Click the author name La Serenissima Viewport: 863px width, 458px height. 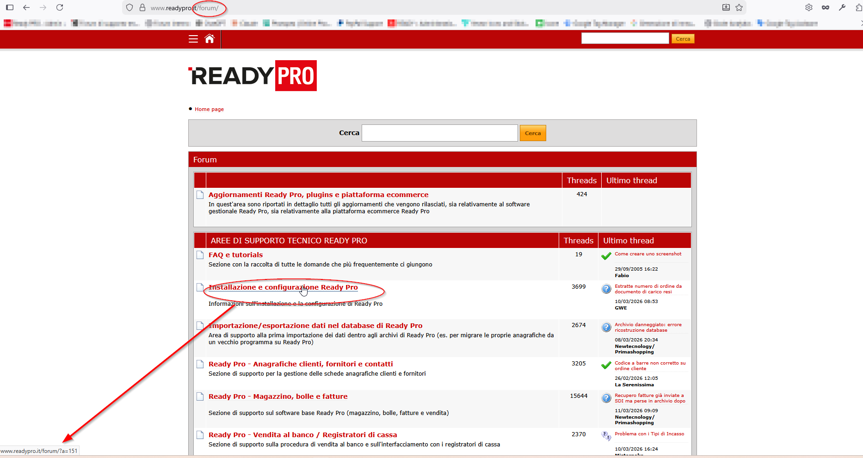634,385
